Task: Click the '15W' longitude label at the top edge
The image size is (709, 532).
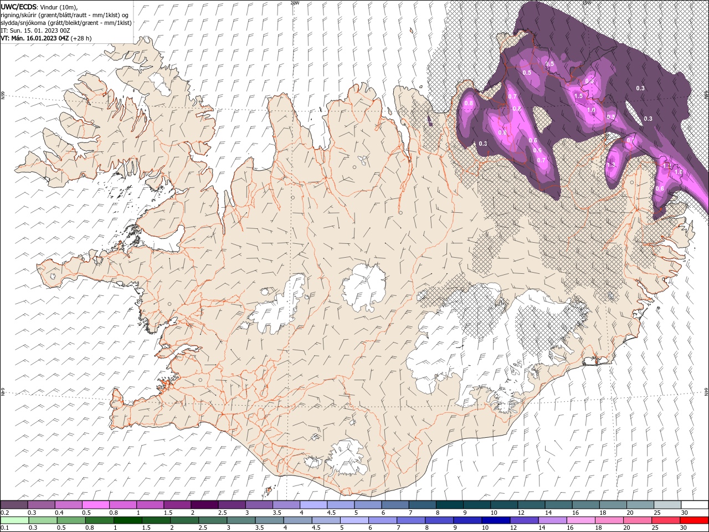Action: click(x=587, y=3)
